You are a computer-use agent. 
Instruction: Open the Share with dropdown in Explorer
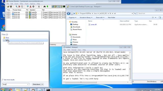coord(100,17)
